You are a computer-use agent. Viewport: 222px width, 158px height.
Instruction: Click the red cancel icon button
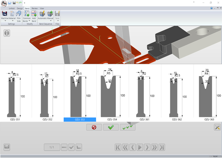pos(94,127)
